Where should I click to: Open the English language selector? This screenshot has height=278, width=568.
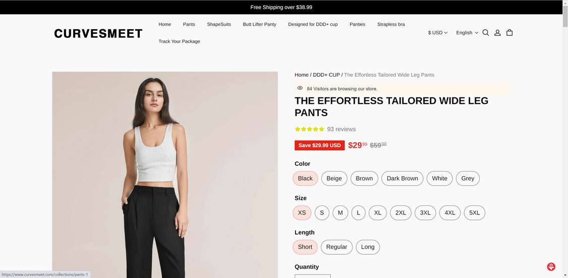coord(467,33)
